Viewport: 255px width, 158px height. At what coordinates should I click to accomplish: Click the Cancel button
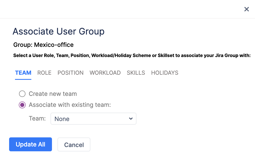[x=74, y=145]
